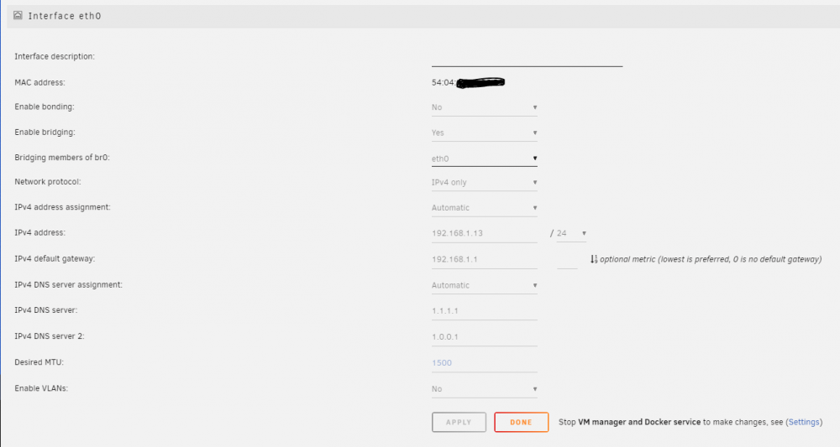This screenshot has height=447, width=840.
Task: Open the Enable VLANs dropdown
Action: (x=485, y=389)
